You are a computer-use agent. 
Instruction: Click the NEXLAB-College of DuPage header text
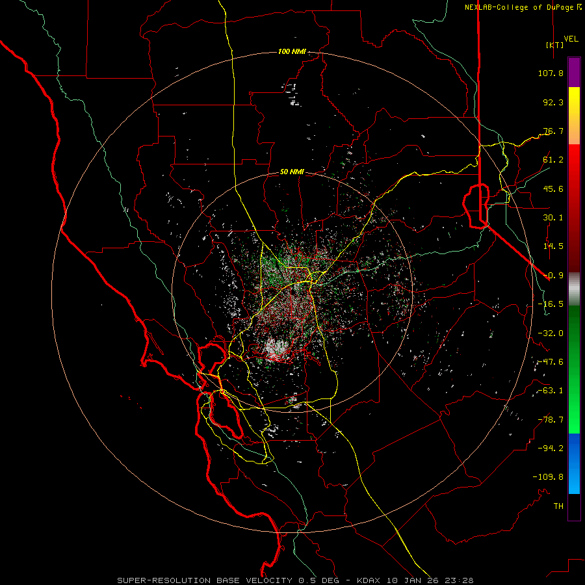(519, 7)
